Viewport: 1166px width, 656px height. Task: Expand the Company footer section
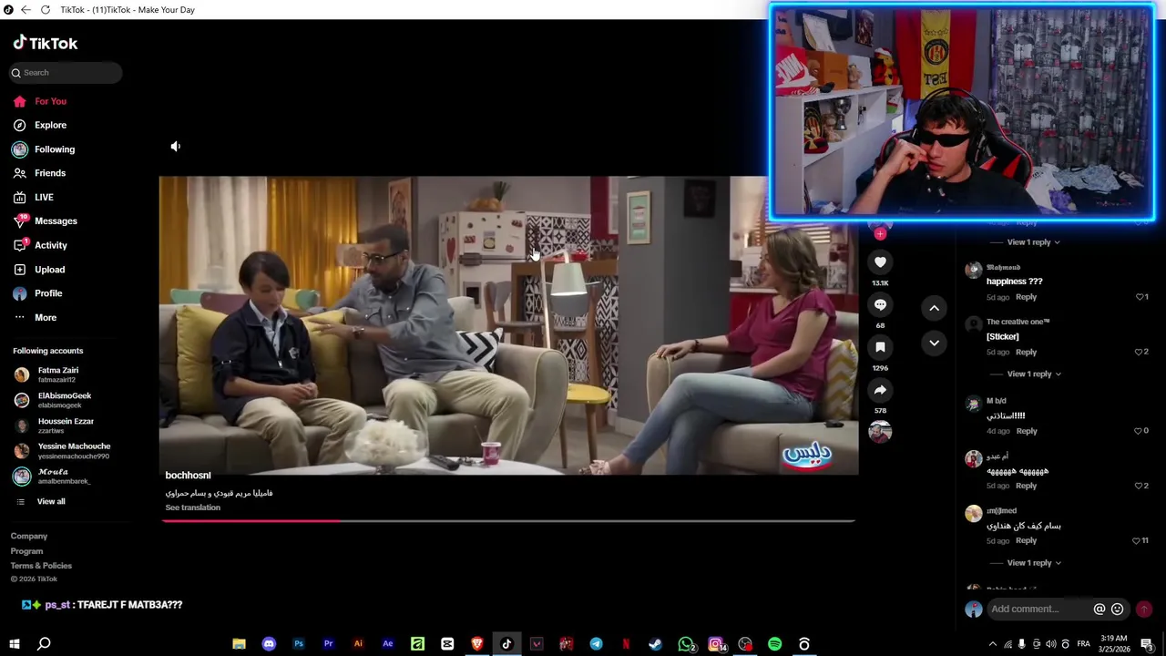click(29, 536)
